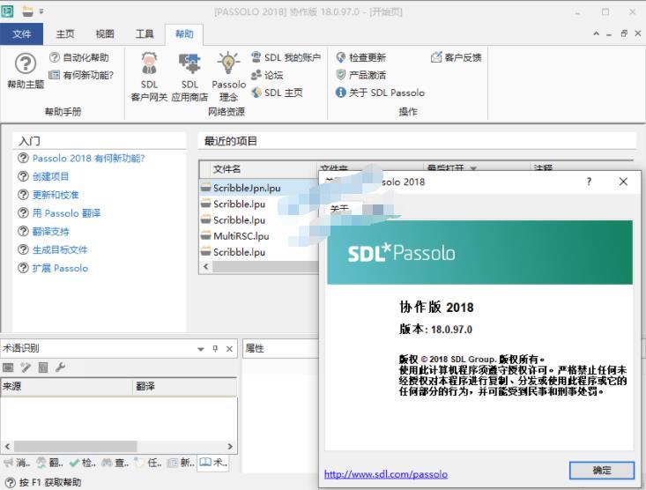This screenshot has height=490, width=646.
Task: Select ScribbleJpn.lpu in recent projects
Action: click(247, 188)
